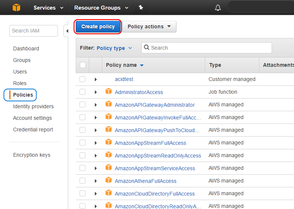Image resolution: width=294 pixels, height=209 pixels.
Task: Click the policy Search input field
Action: [207, 48]
